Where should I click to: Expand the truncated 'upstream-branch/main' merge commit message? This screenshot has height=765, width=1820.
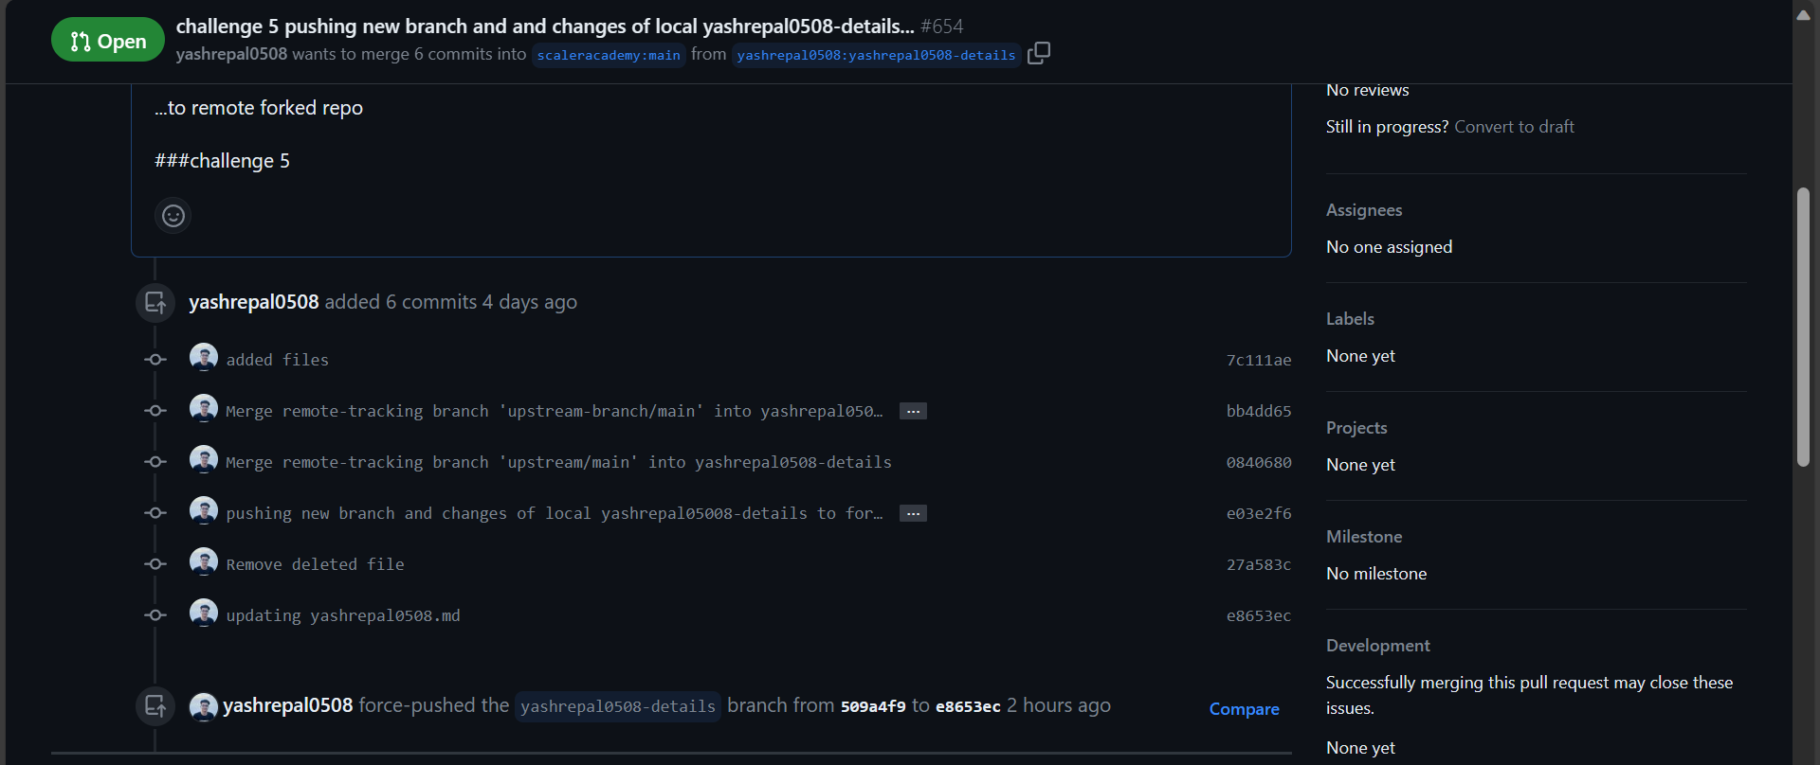912,410
